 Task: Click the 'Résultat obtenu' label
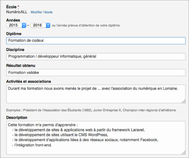(21, 65)
